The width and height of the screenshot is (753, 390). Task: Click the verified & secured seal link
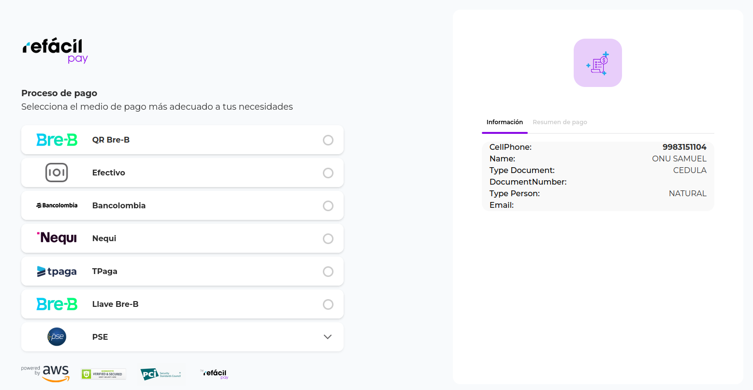point(103,374)
